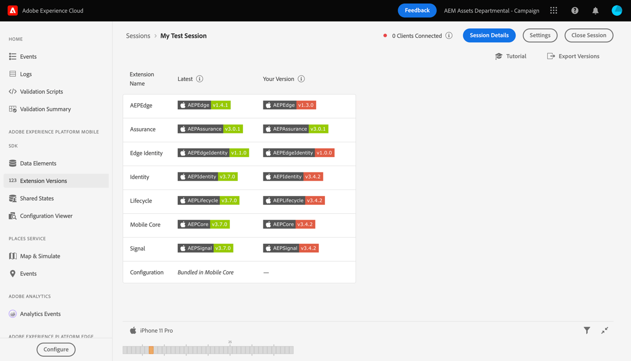Image resolution: width=631 pixels, height=361 pixels.
Task: Open Session Details
Action: click(x=489, y=35)
